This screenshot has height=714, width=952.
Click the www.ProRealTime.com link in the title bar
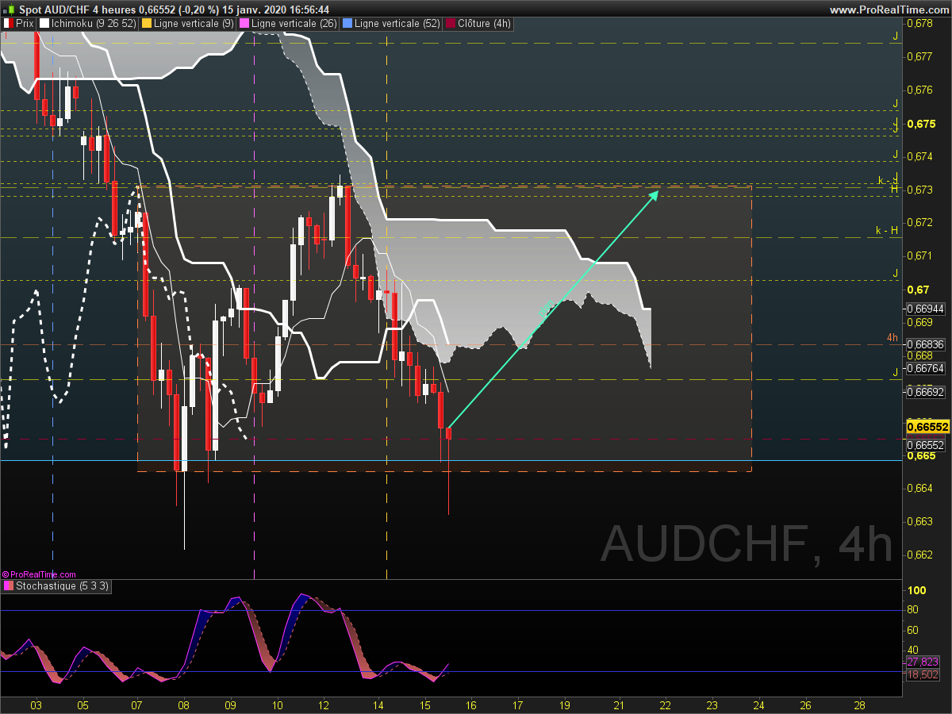[889, 10]
